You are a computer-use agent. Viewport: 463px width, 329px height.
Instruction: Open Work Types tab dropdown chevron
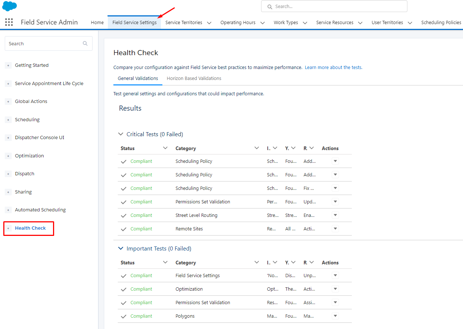click(305, 23)
